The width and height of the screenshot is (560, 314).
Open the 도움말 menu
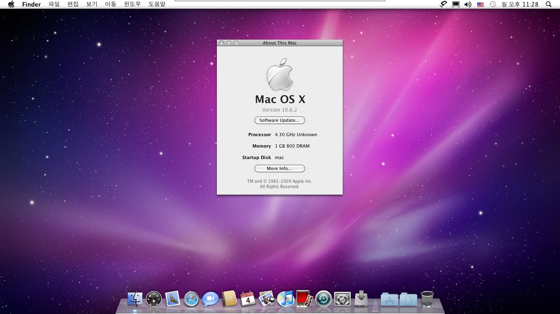[x=157, y=4]
